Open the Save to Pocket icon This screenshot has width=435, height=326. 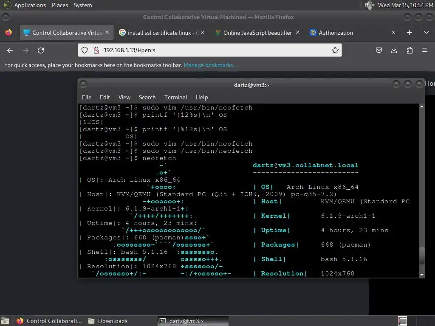tap(379, 50)
